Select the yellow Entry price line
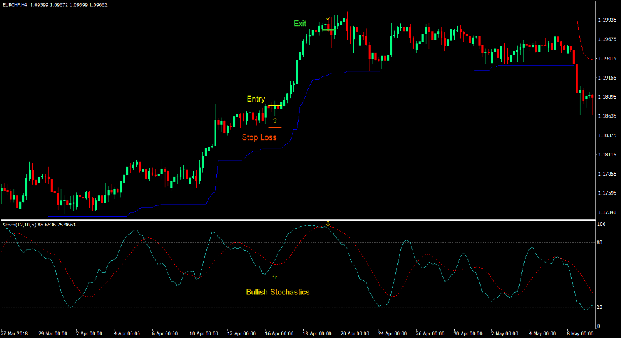This screenshot has height=339, width=622. 275,106
